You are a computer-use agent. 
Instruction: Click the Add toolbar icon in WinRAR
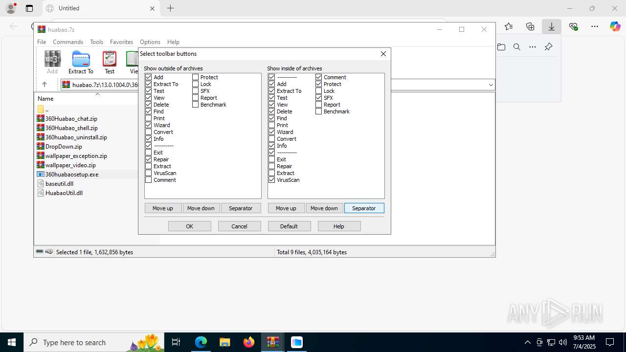(x=52, y=63)
